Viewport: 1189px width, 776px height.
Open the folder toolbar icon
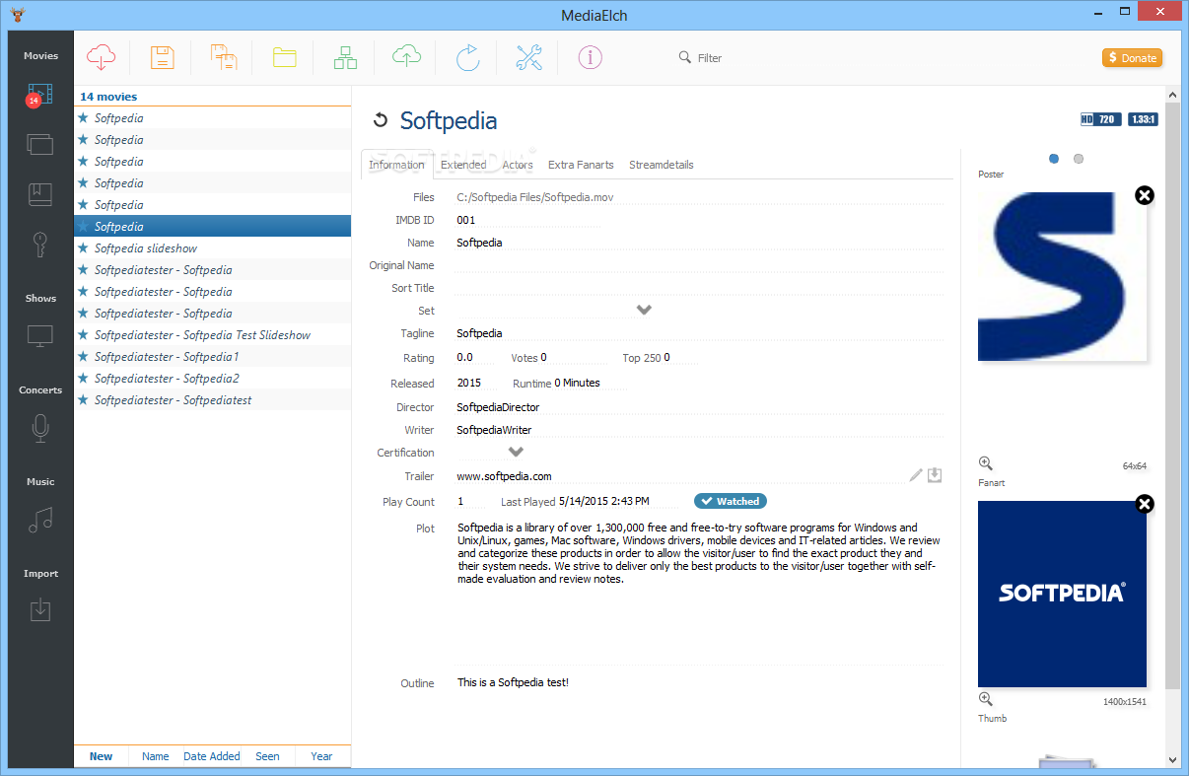click(285, 57)
